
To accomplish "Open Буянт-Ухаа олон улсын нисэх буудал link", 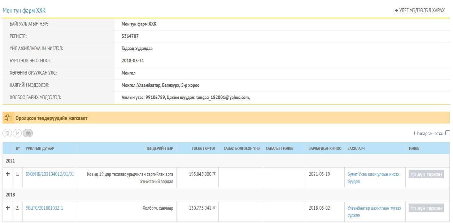I will [373, 178].
